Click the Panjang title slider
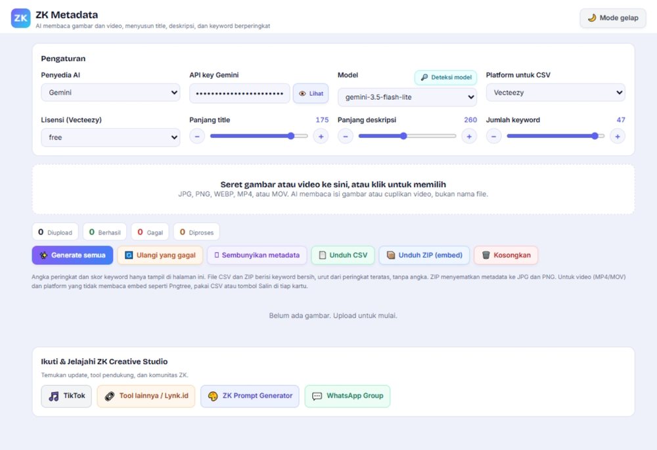The height and width of the screenshot is (450, 657). [x=259, y=136]
